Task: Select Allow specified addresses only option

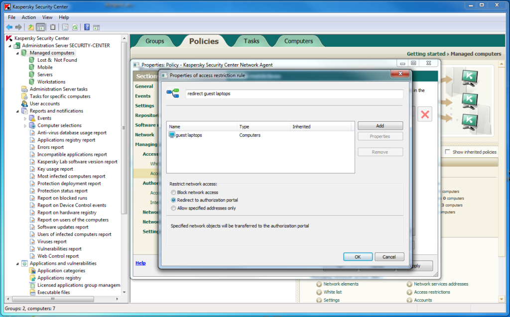Action: click(x=173, y=208)
